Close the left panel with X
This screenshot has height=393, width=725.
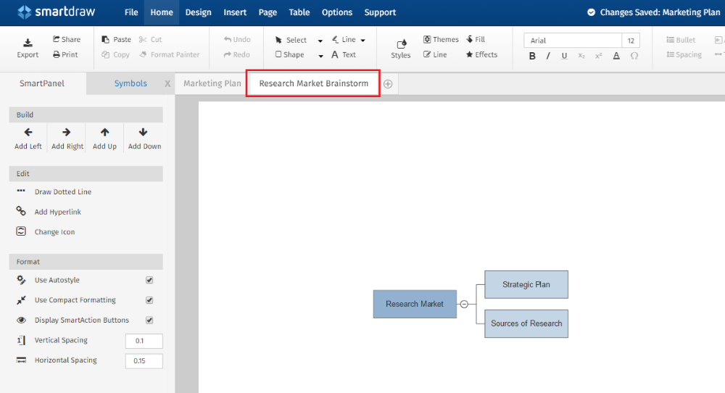[x=167, y=83]
